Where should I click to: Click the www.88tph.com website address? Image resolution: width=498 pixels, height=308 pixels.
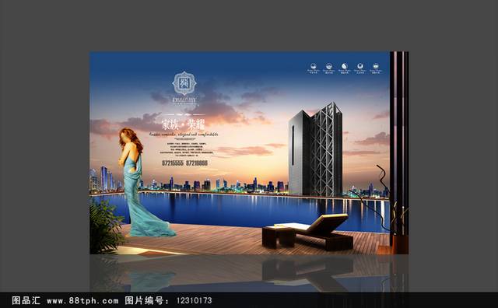point(82,301)
